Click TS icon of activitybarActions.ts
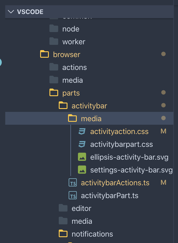The width and height of the screenshot is (178, 243). (73, 183)
